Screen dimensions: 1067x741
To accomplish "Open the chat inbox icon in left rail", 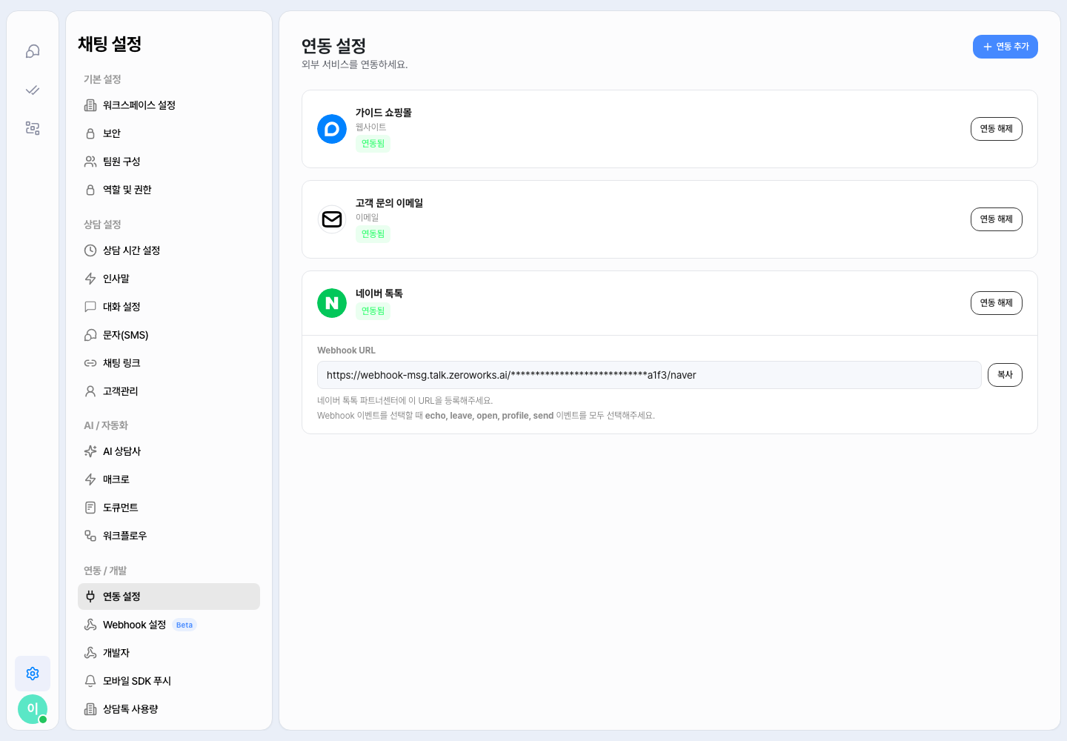I will click(33, 51).
